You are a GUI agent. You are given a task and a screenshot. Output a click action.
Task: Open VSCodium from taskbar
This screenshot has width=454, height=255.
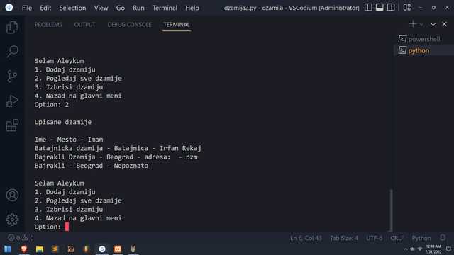tap(102, 249)
